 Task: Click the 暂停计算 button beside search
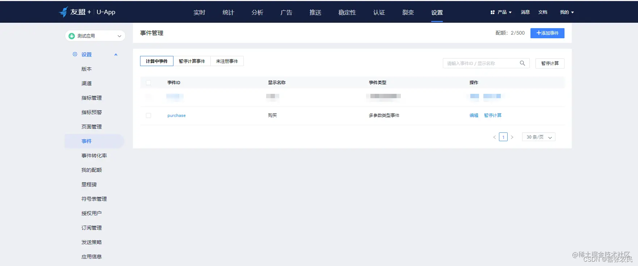click(550, 63)
